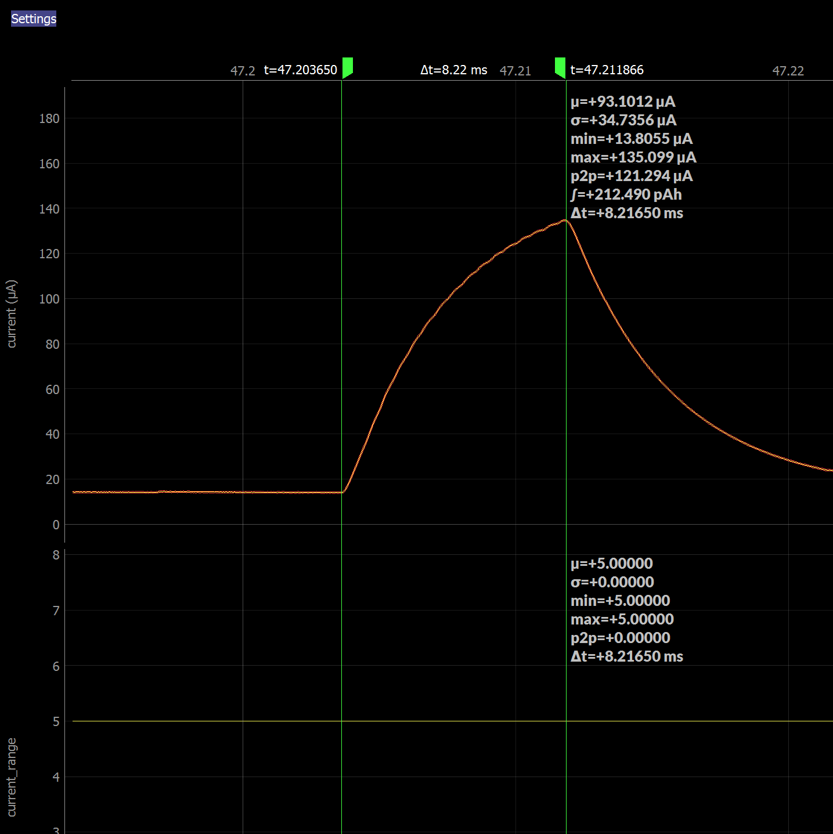Click the σ=+34.7356 µA standard deviation readout
The height and width of the screenshot is (834, 833).
[623, 121]
